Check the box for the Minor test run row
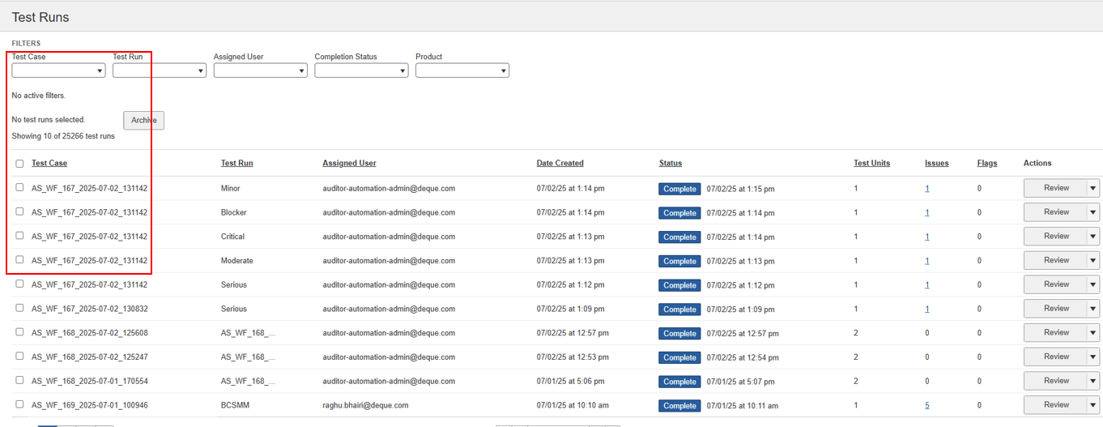The height and width of the screenshot is (427, 1103). [19, 187]
